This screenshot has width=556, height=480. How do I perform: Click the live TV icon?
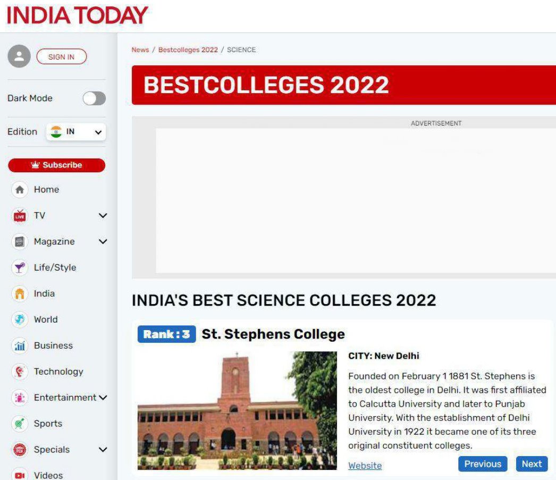point(20,215)
